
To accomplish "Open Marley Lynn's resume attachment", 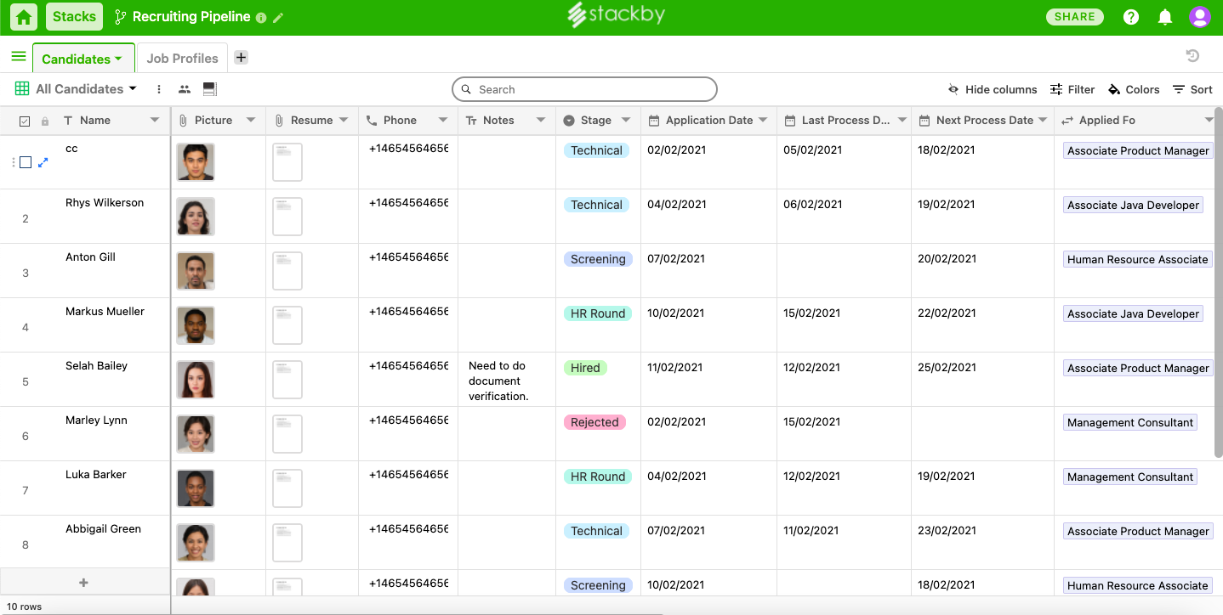I will click(287, 434).
